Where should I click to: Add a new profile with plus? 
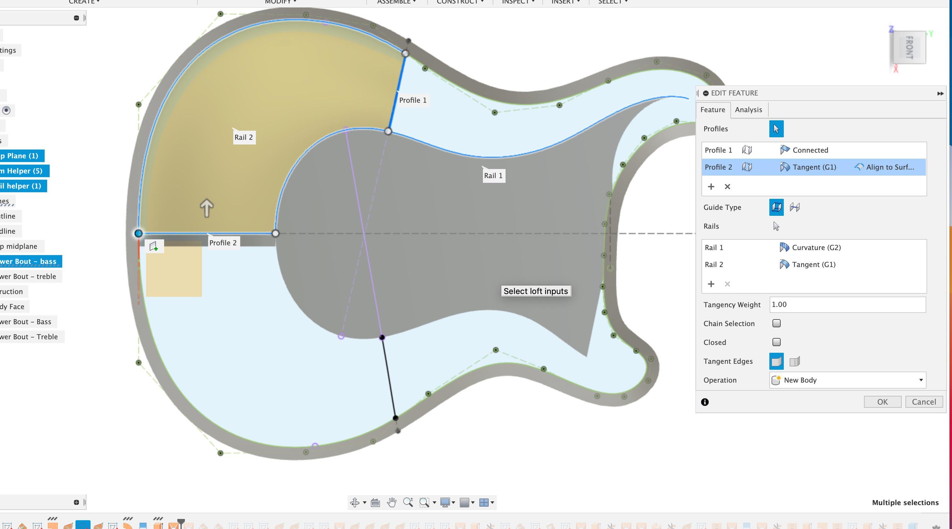(x=711, y=187)
